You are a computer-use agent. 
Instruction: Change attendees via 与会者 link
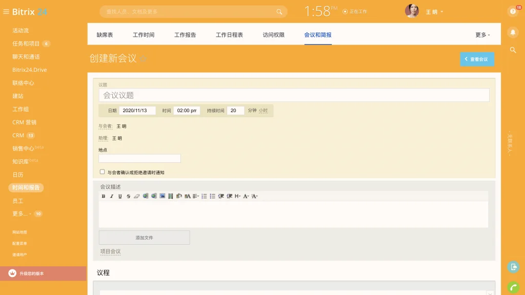[x=105, y=126]
